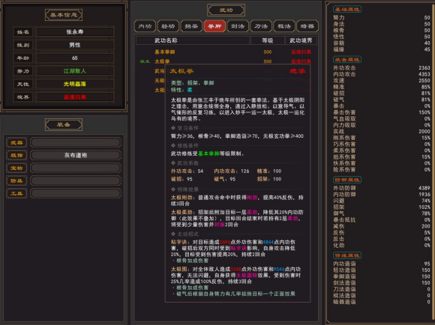
Task: Click the age field showing 66
Action: 75,58
